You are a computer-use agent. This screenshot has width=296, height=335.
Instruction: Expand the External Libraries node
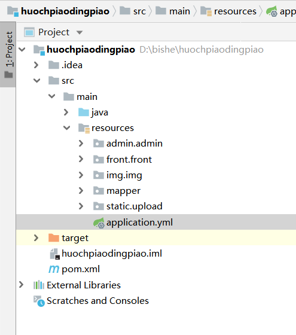(x=21, y=285)
